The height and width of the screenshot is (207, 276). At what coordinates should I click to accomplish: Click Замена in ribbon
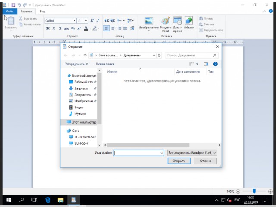coord(207,25)
